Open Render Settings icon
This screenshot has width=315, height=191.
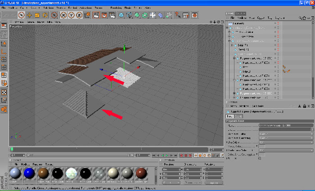pos(112,15)
